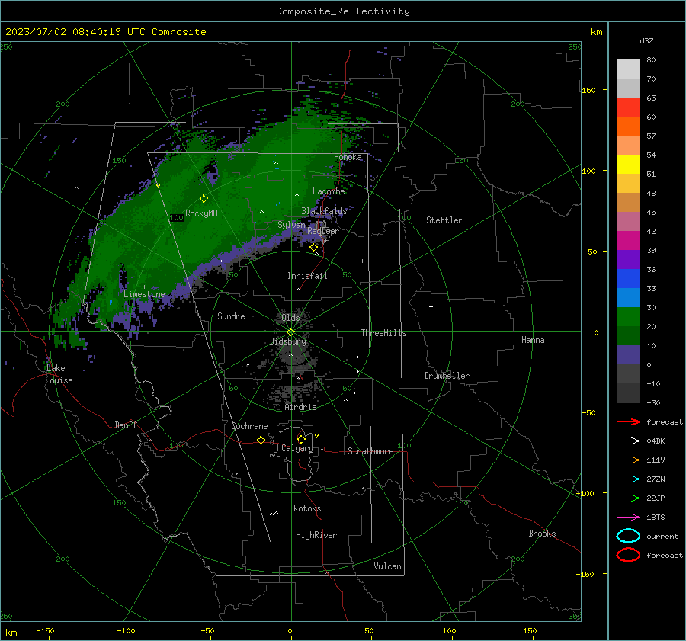Screen dimensions: 686x641
Task: Click the Vulcan label
Action: pos(387,566)
